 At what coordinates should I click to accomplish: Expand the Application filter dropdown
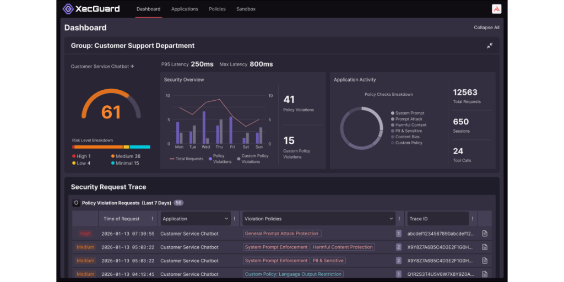226,219
